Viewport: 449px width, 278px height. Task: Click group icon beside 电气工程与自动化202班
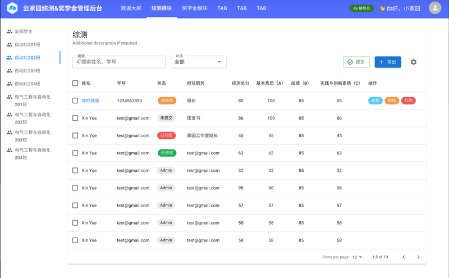pyautogui.click(x=10, y=115)
